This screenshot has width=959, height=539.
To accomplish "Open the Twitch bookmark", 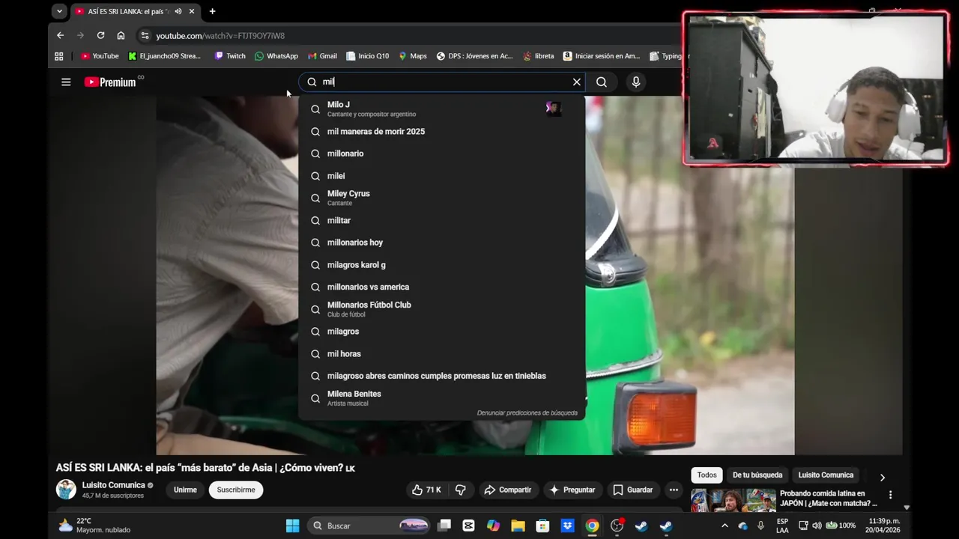I will click(230, 56).
